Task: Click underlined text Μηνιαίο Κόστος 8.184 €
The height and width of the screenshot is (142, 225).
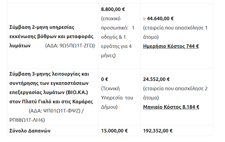Action: pos(171,107)
